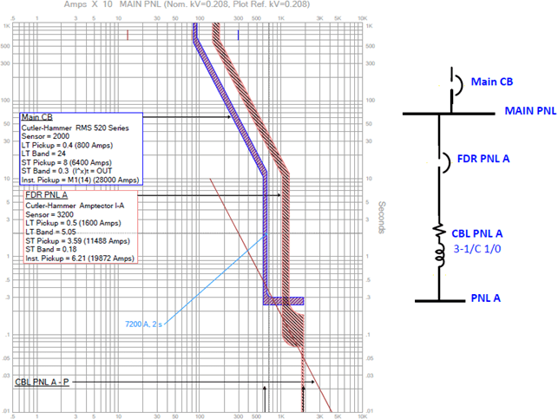558x419 pixels.
Task: Click 'LT Band = 5.05' setting line
Action: (x=50, y=232)
